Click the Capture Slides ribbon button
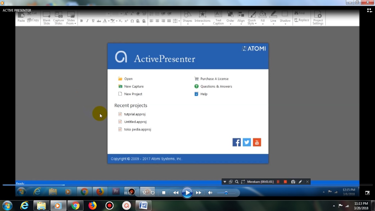The image size is (375, 211). pyautogui.click(x=58, y=18)
